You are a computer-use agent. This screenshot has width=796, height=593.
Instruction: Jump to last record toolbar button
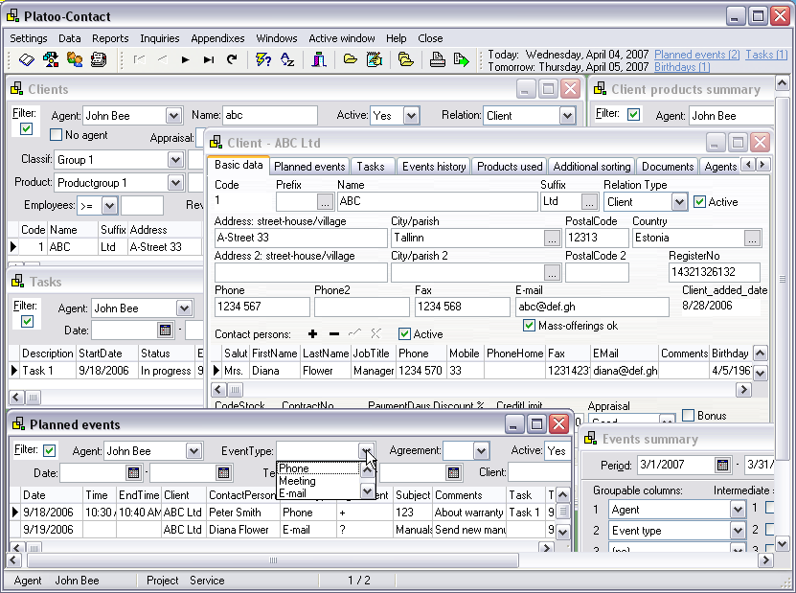[209, 59]
